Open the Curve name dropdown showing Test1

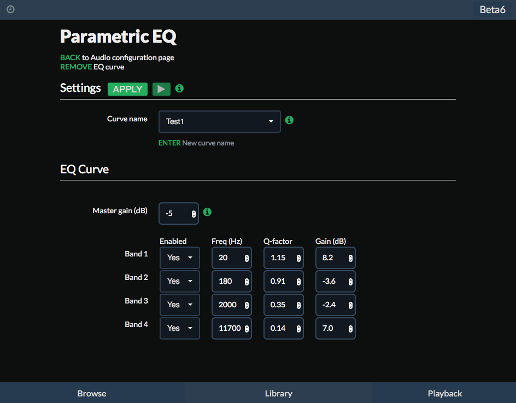tap(220, 121)
